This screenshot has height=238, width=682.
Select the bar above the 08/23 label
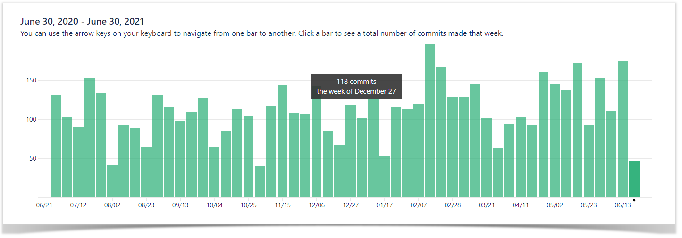(146, 172)
